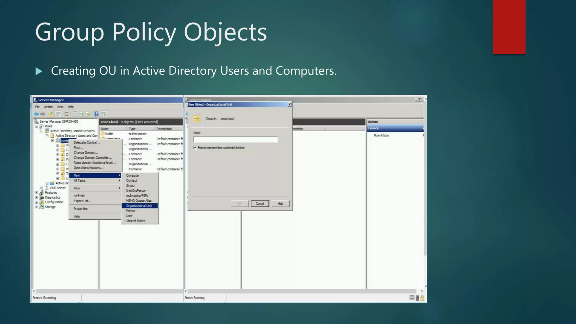The height and width of the screenshot is (324, 576).
Task: Click the Back arrow in Server Manager toolbar
Action: coord(36,114)
